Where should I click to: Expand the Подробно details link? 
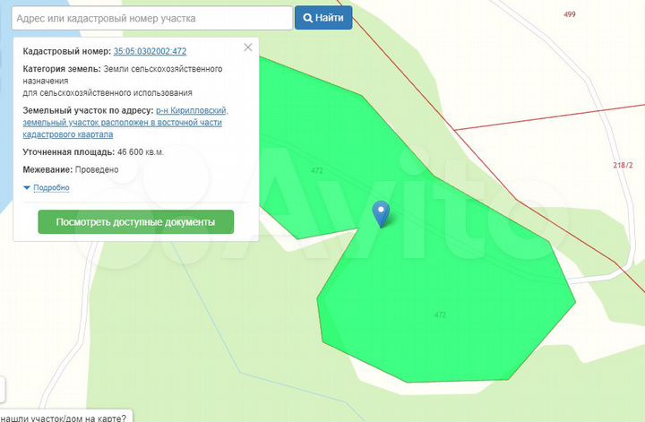51,188
